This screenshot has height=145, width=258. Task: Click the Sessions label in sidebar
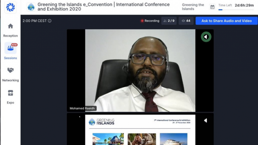point(11,58)
